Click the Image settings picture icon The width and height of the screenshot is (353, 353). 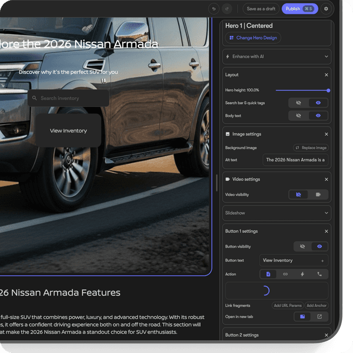point(227,134)
